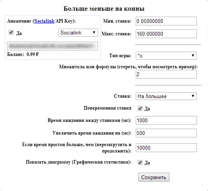Select the время простоя 10000 field
The height and width of the screenshot is (191, 208).
pyautogui.click(x=166, y=148)
